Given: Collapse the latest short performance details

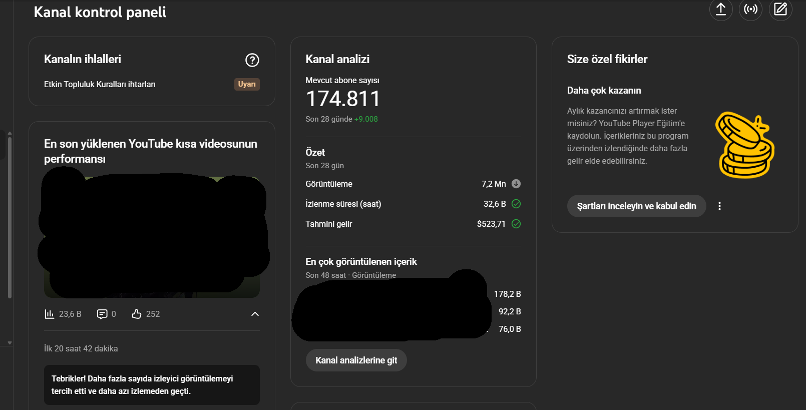Looking at the screenshot, I should coord(255,314).
